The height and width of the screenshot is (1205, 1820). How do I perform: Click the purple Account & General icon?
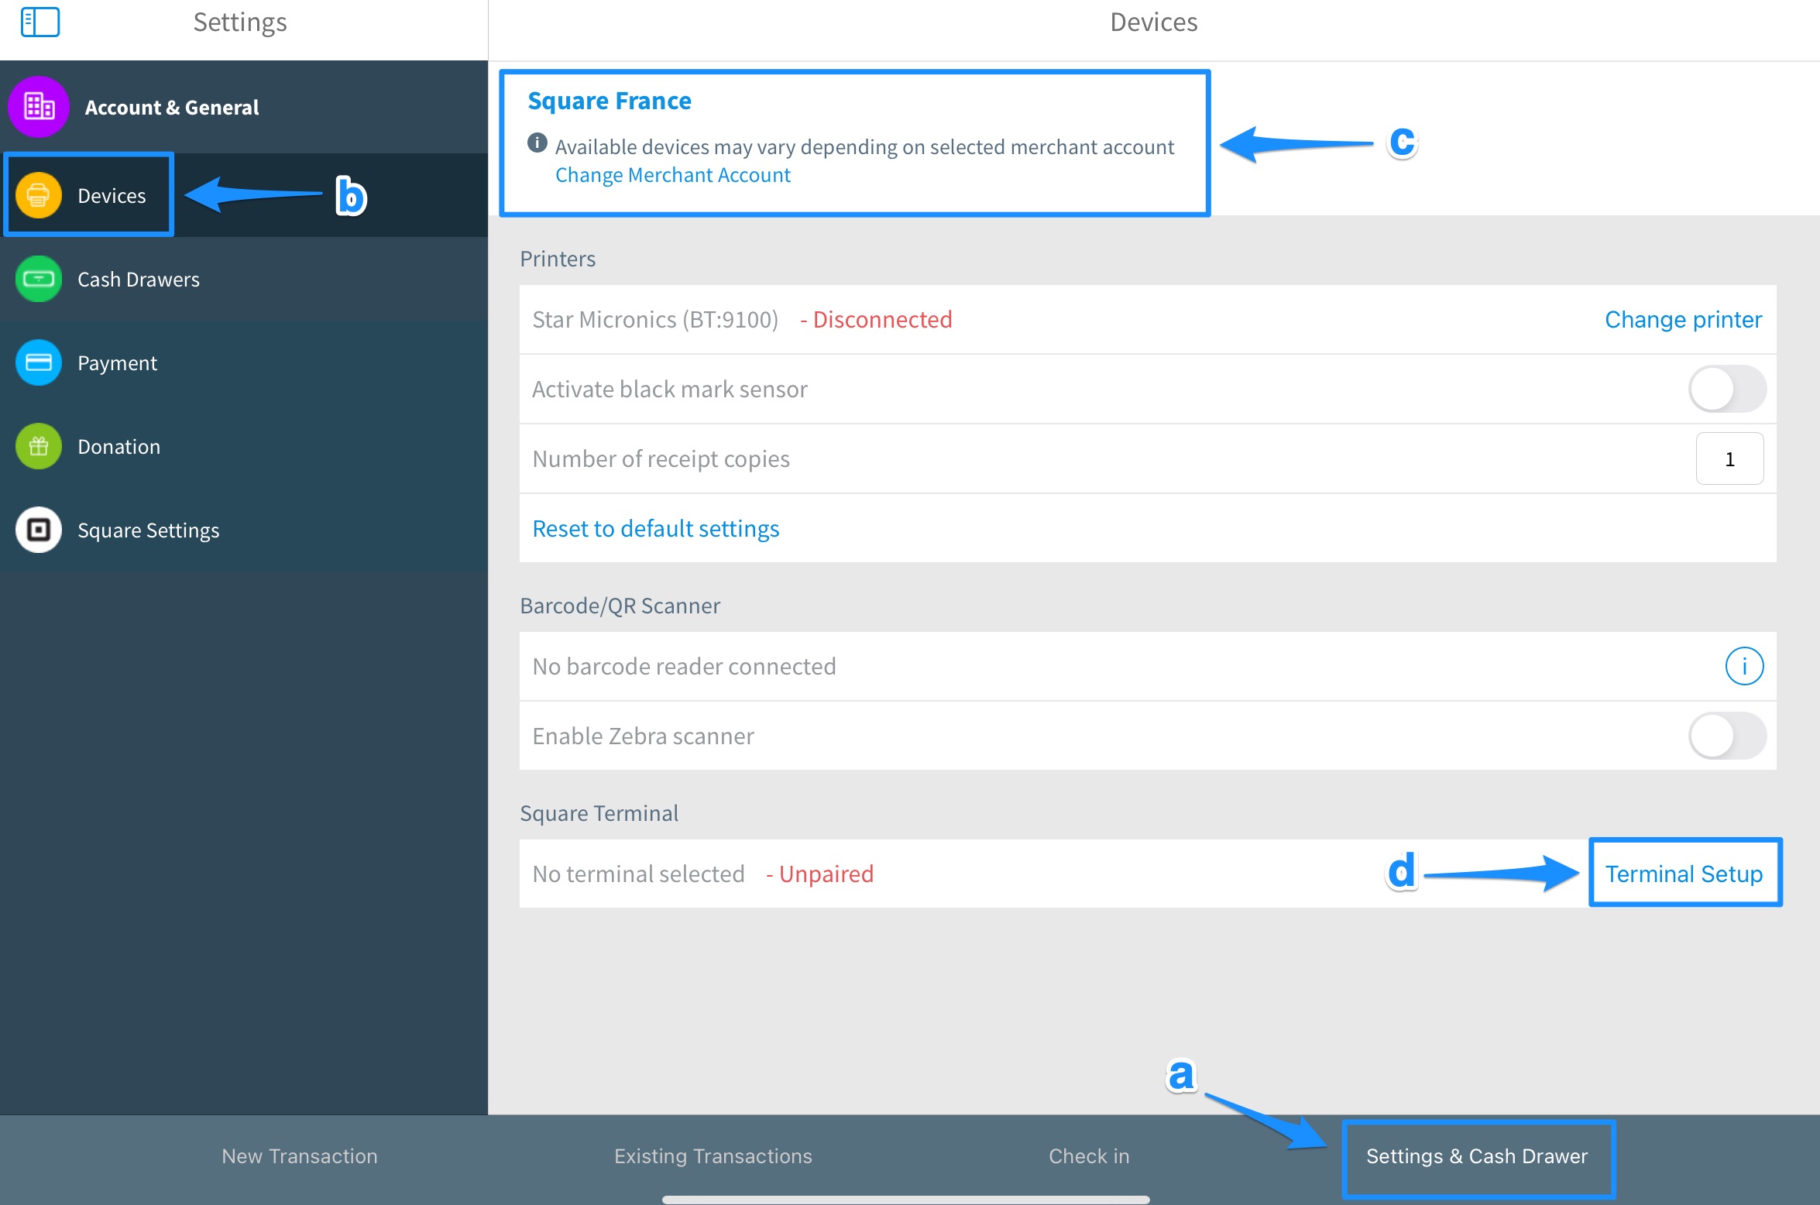39,107
